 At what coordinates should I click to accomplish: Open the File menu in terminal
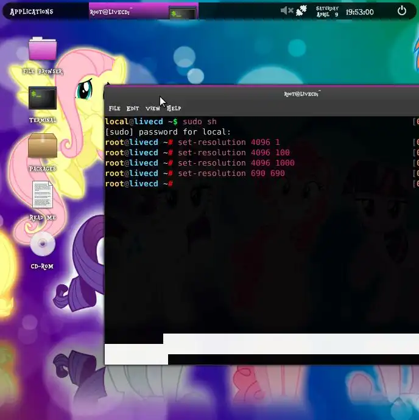[x=114, y=108]
